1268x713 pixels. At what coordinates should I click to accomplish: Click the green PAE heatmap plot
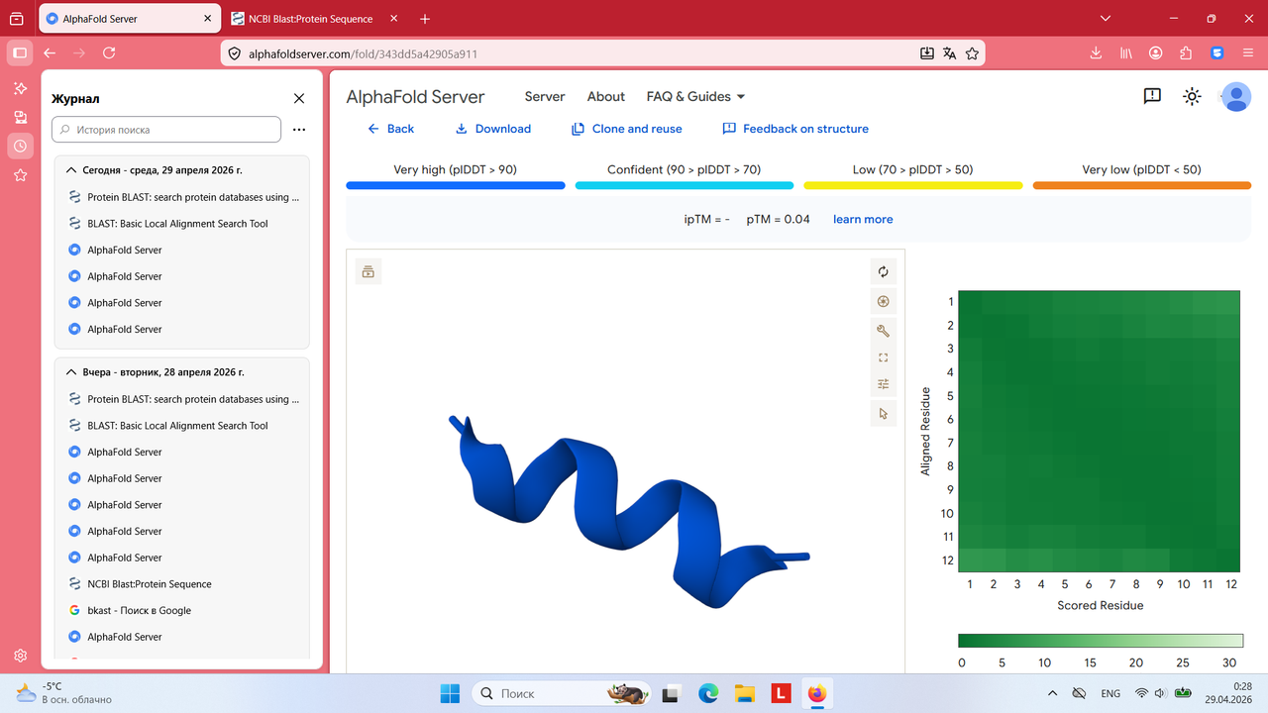pos(1100,432)
